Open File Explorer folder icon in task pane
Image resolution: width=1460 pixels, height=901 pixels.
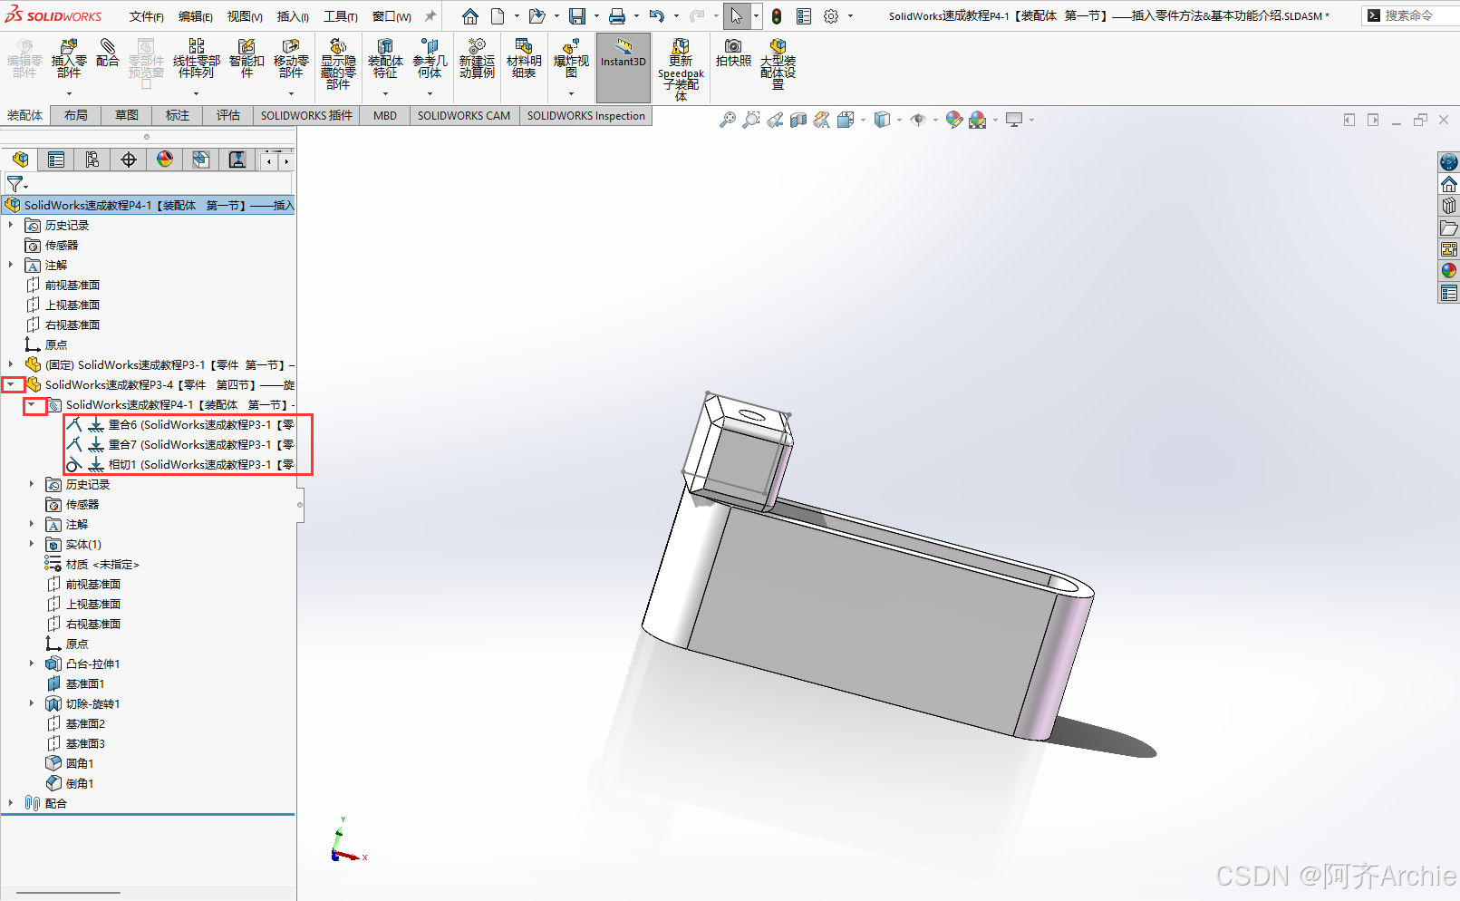pos(1449,228)
